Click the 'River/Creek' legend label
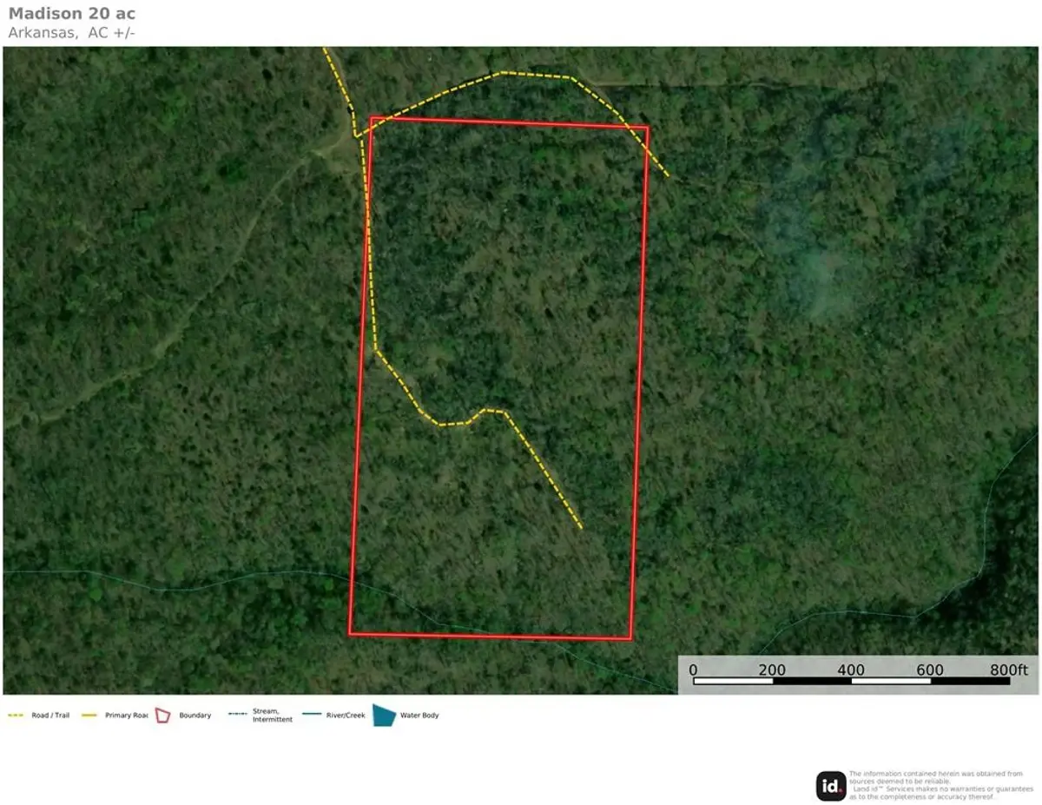This screenshot has height=805, width=1042. pyautogui.click(x=346, y=716)
